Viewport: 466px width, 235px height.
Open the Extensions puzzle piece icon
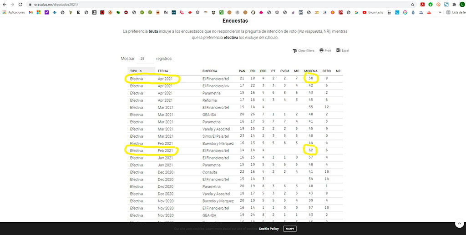tap(453, 4)
